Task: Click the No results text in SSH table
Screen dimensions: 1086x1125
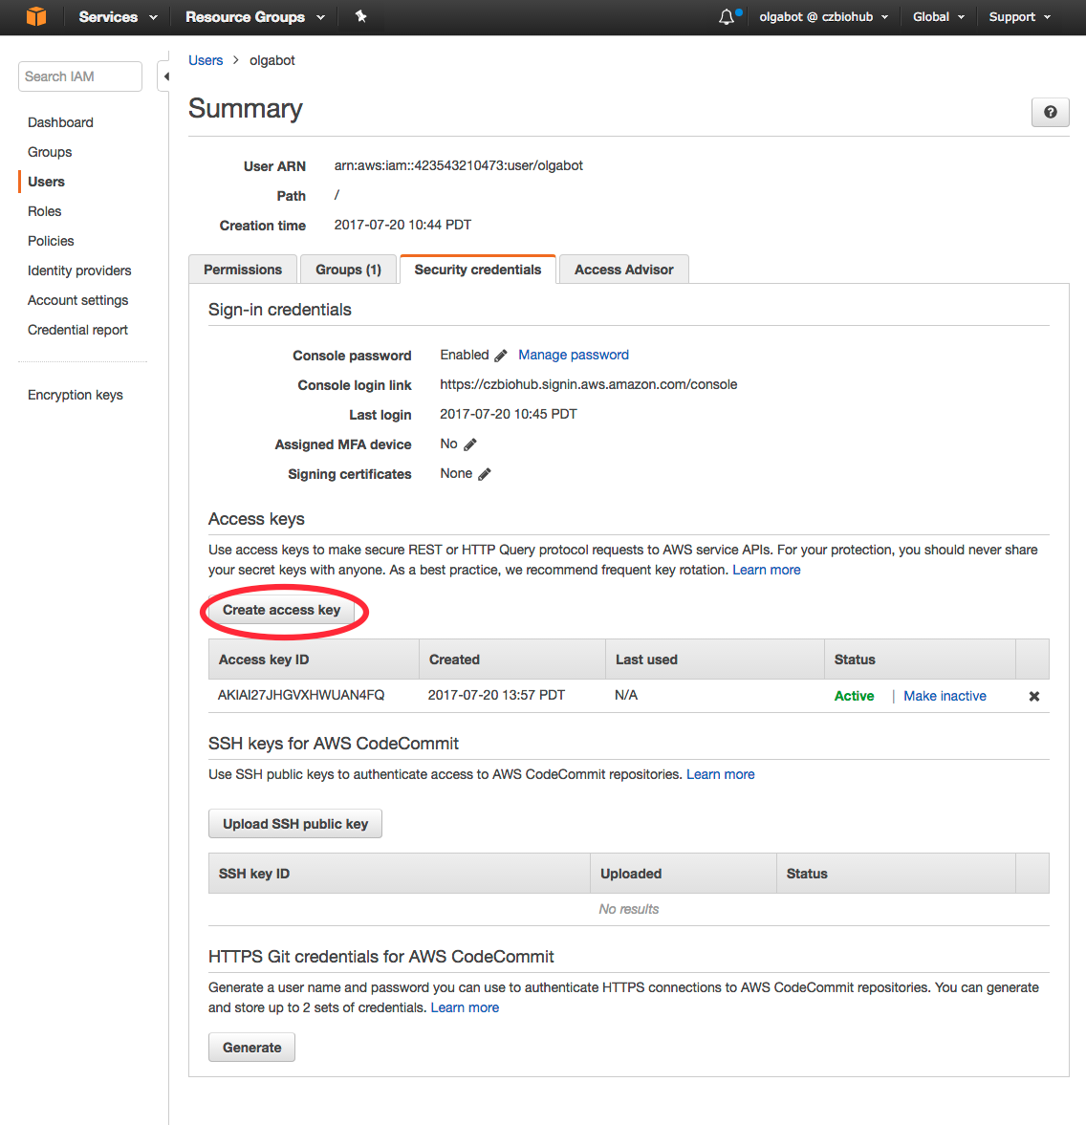Action: [629, 909]
